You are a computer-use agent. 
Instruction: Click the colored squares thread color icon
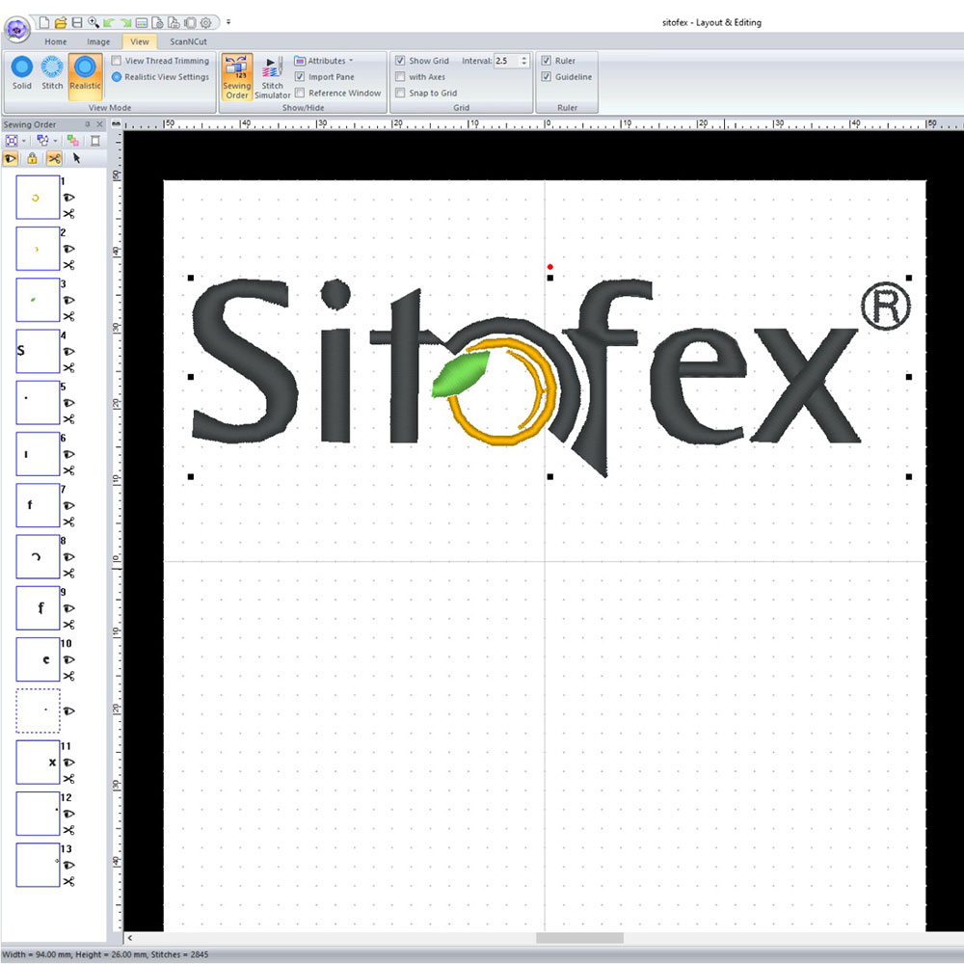click(73, 141)
